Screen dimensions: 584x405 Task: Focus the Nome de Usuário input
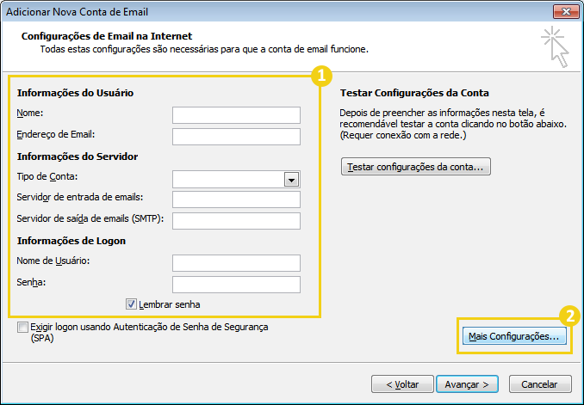pyautogui.click(x=236, y=263)
